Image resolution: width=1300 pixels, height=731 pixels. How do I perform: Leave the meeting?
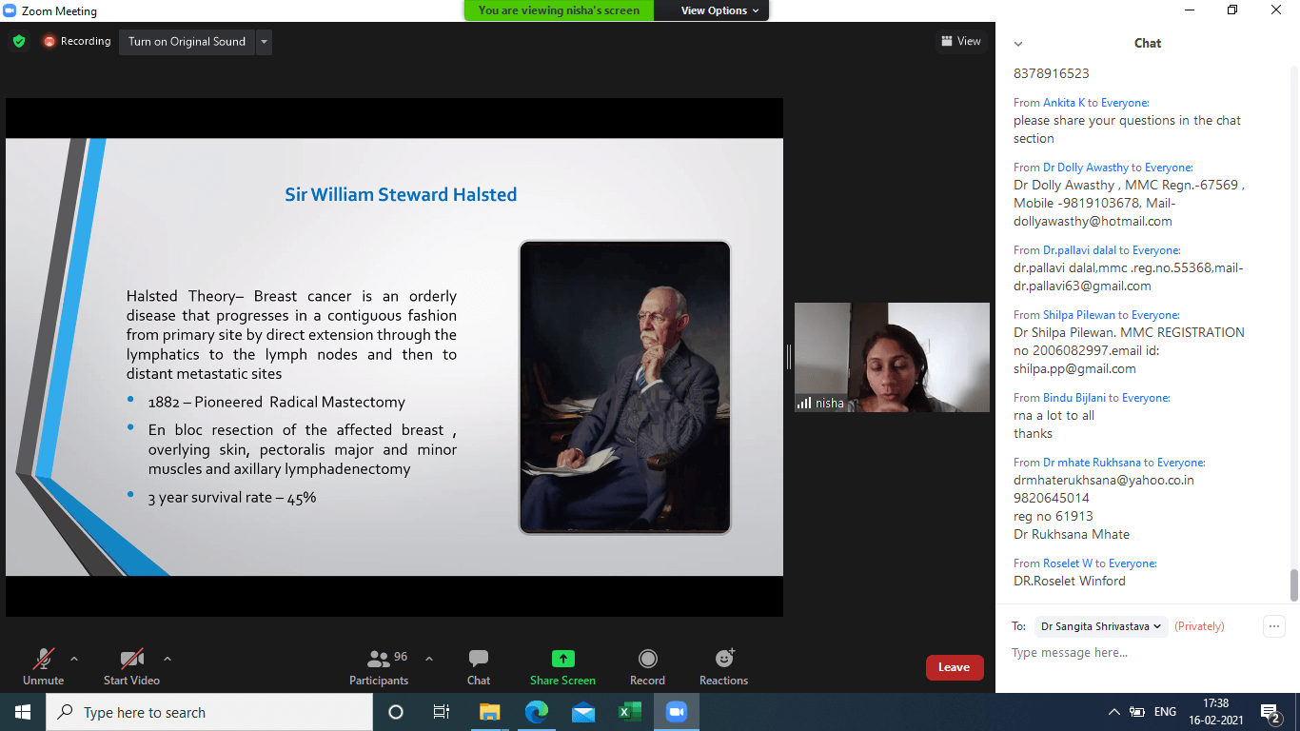pyautogui.click(x=954, y=667)
